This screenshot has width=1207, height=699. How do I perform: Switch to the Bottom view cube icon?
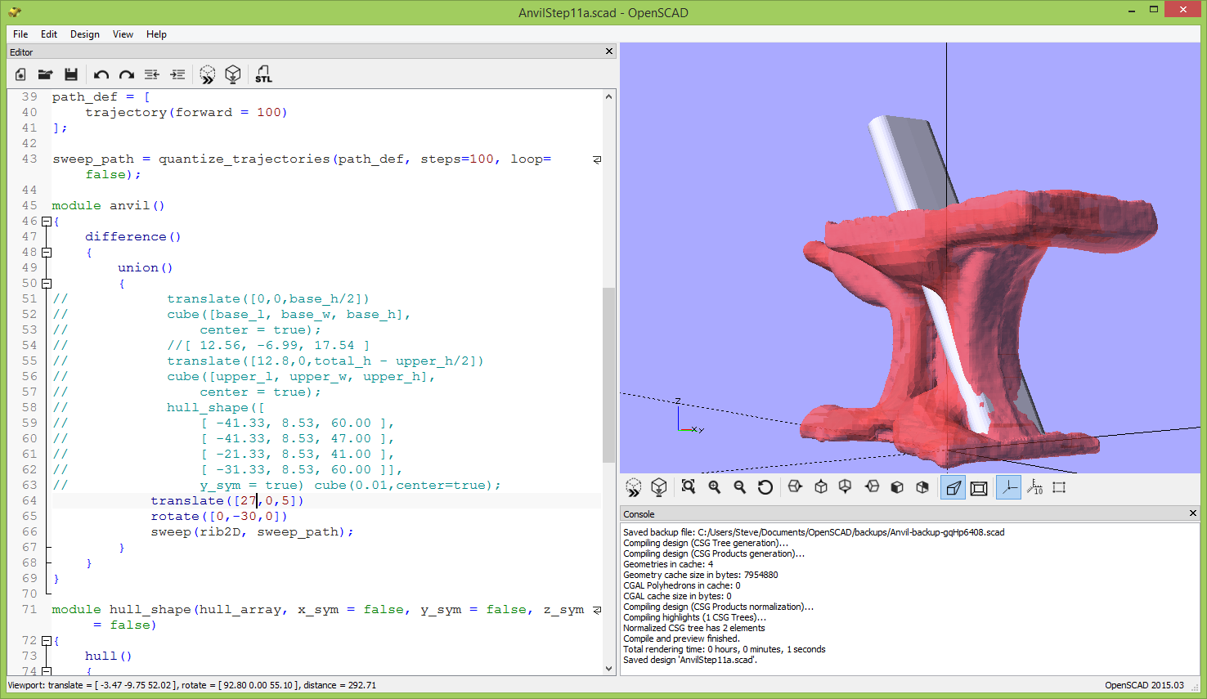tap(846, 487)
